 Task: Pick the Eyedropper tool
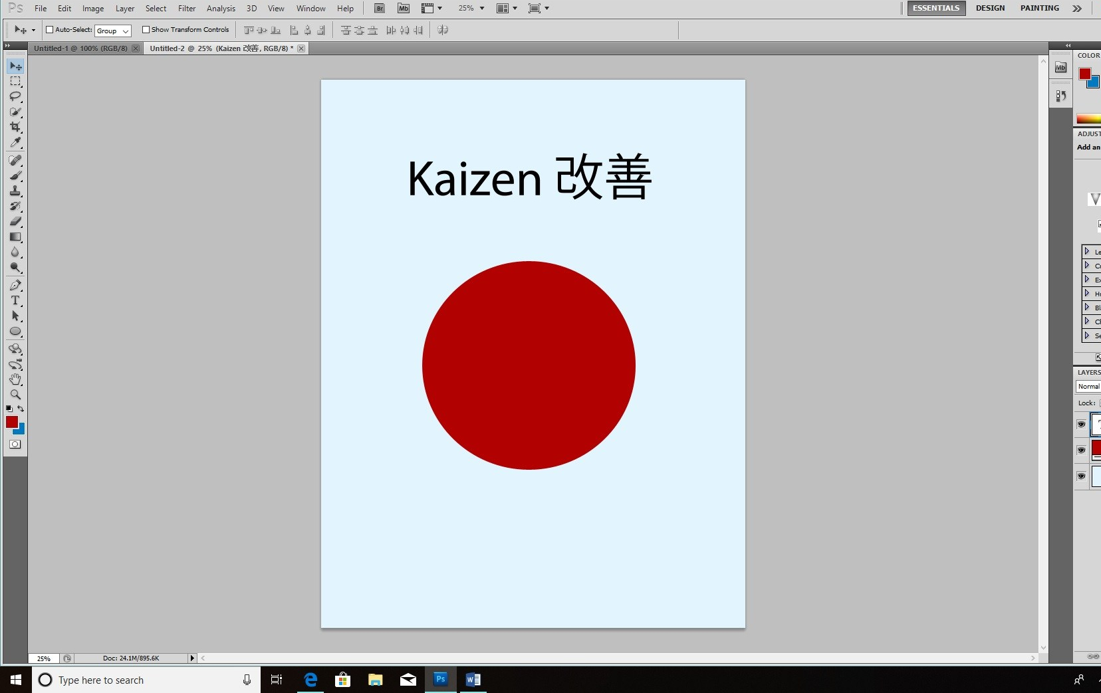tap(15, 142)
